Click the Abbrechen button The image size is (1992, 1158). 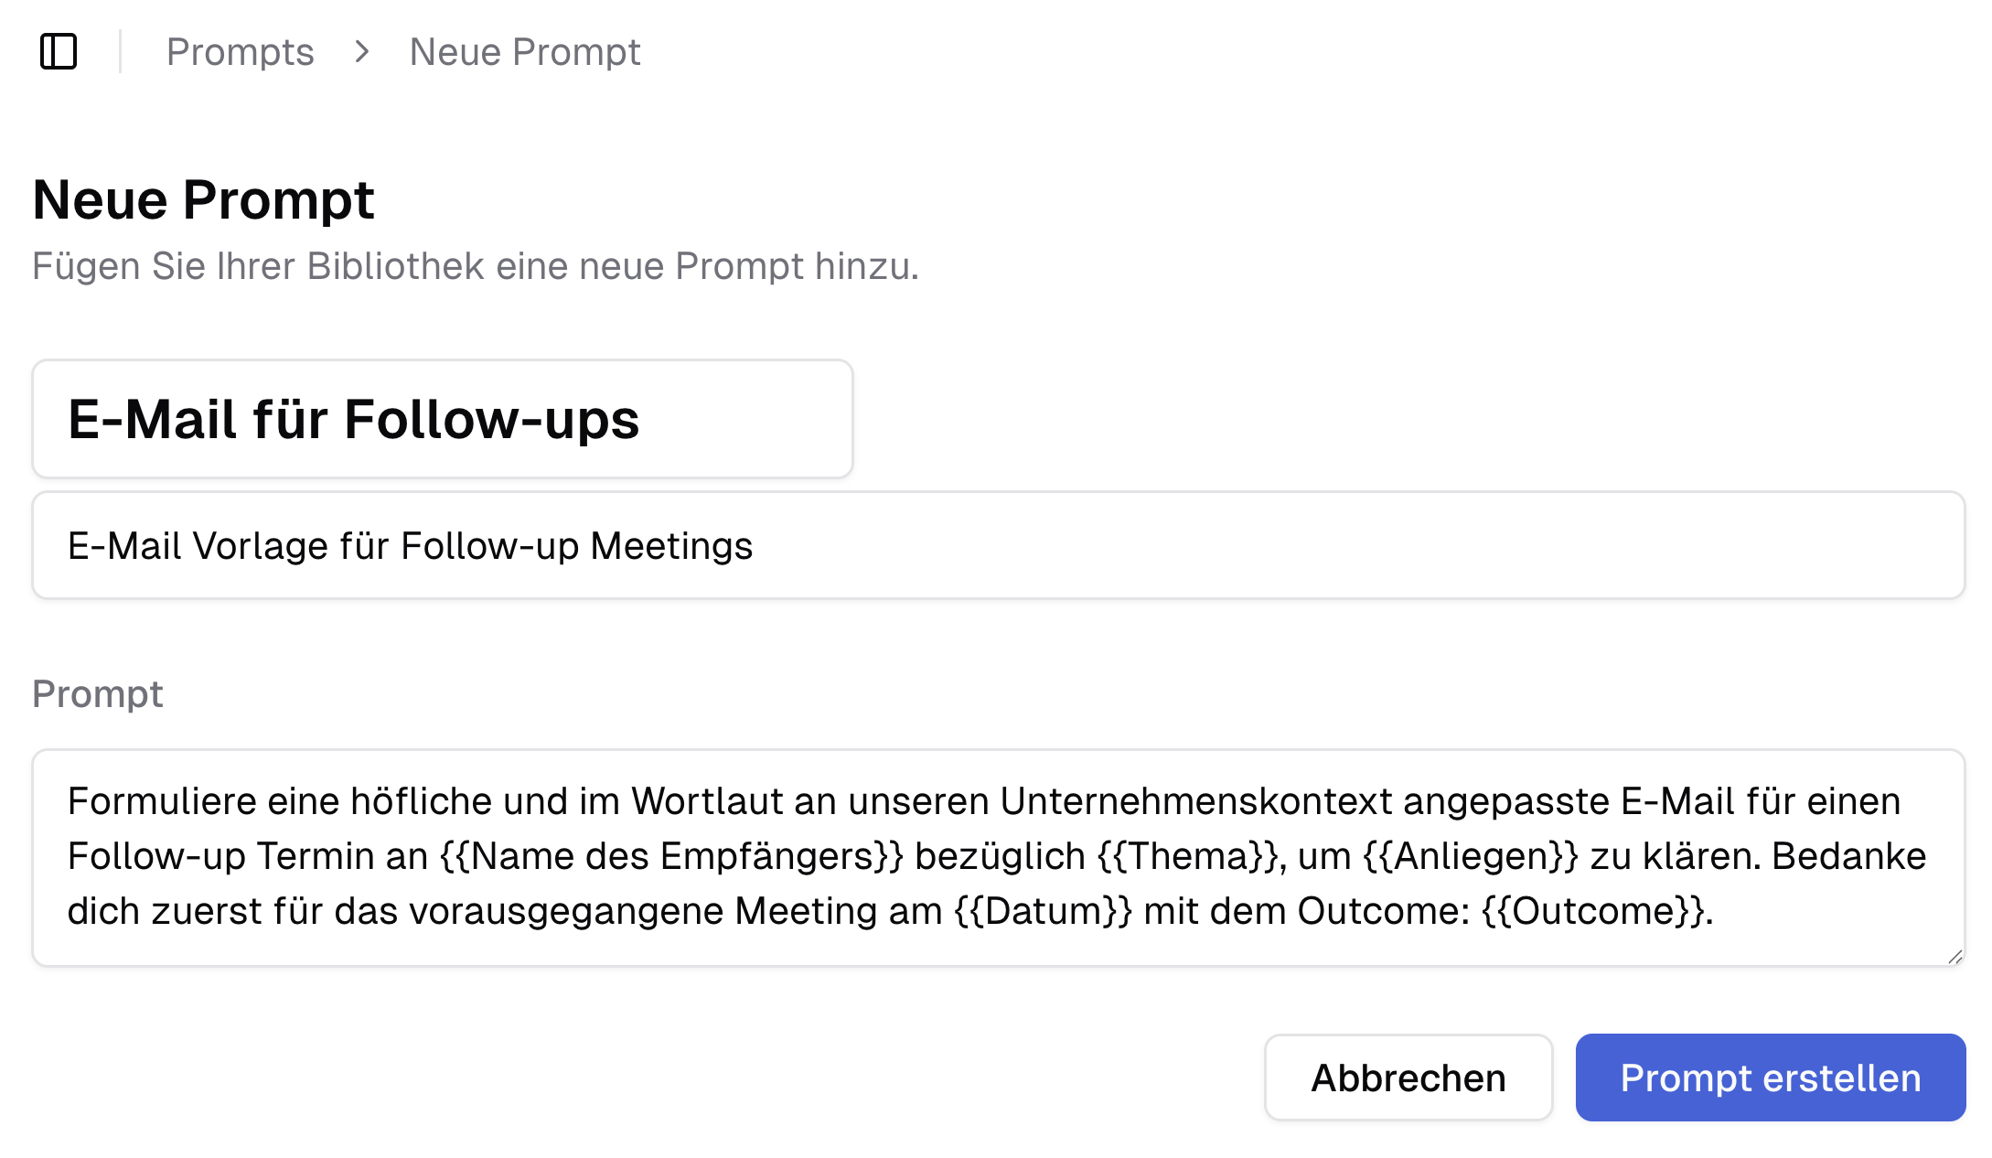[1407, 1078]
